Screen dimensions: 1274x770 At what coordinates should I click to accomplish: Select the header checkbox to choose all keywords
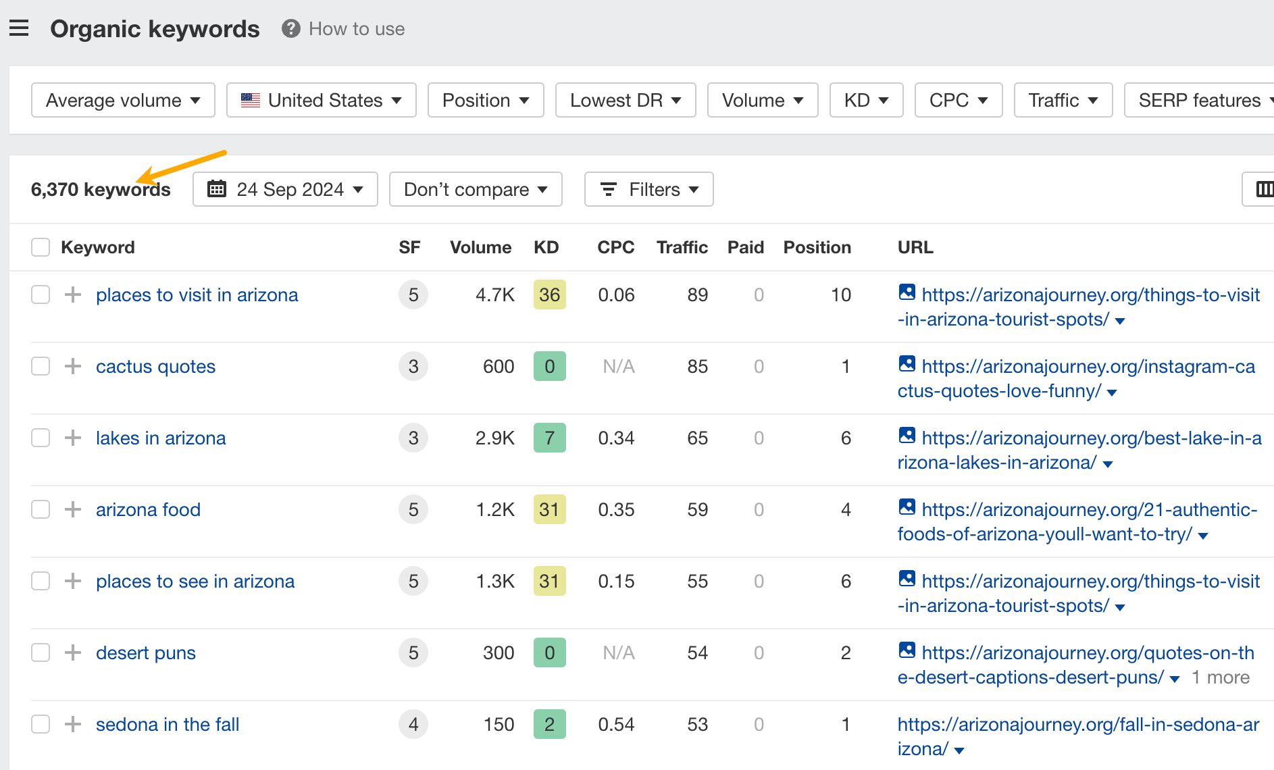(x=41, y=247)
